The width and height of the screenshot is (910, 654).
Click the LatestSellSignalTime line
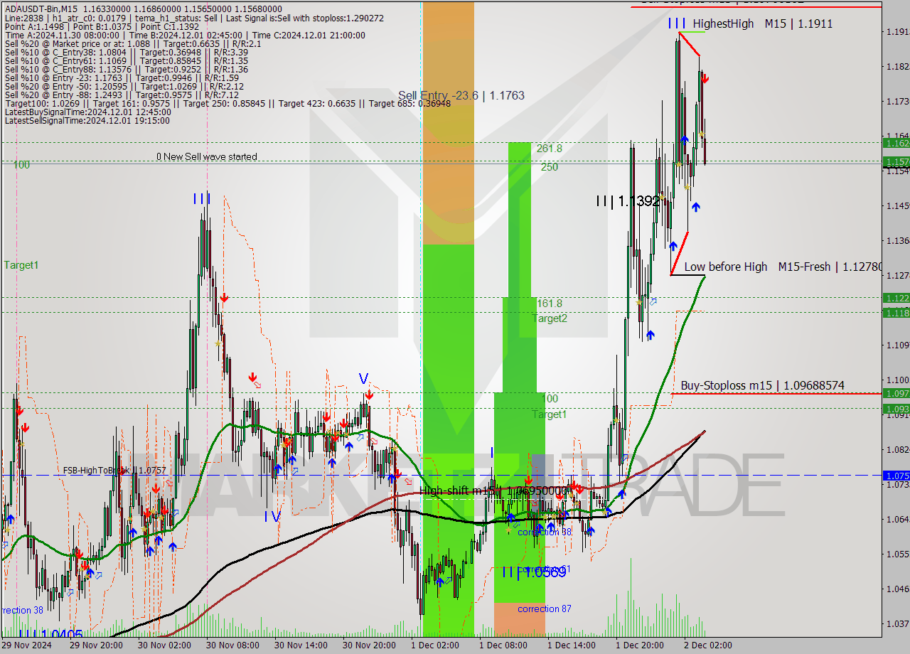tap(87, 120)
